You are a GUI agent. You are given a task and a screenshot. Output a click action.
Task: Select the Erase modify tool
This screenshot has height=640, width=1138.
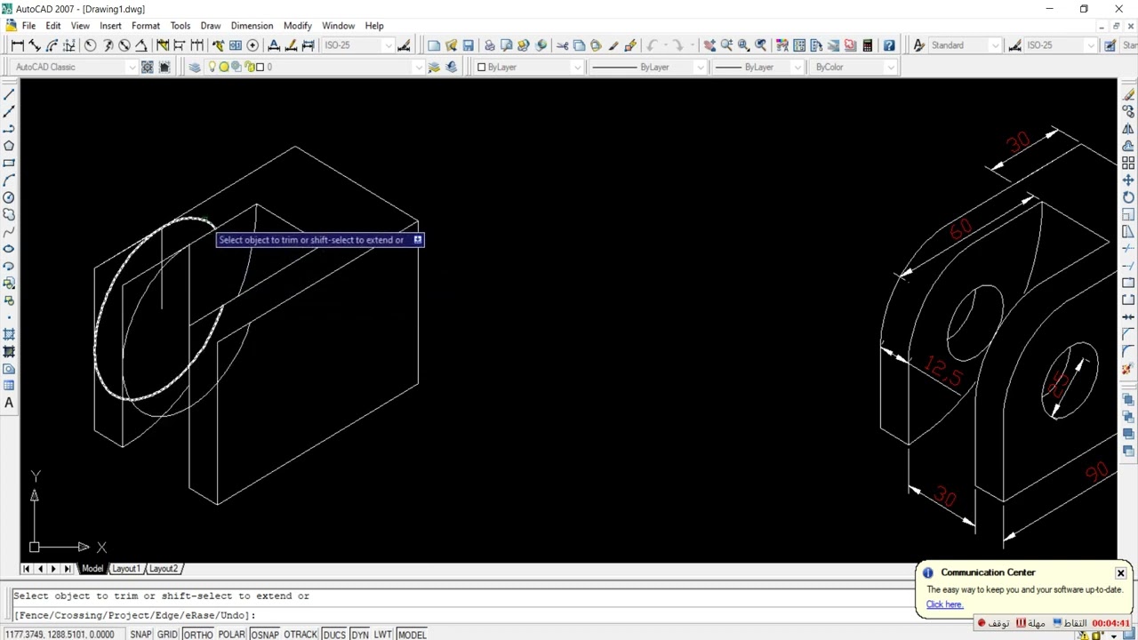(1128, 94)
